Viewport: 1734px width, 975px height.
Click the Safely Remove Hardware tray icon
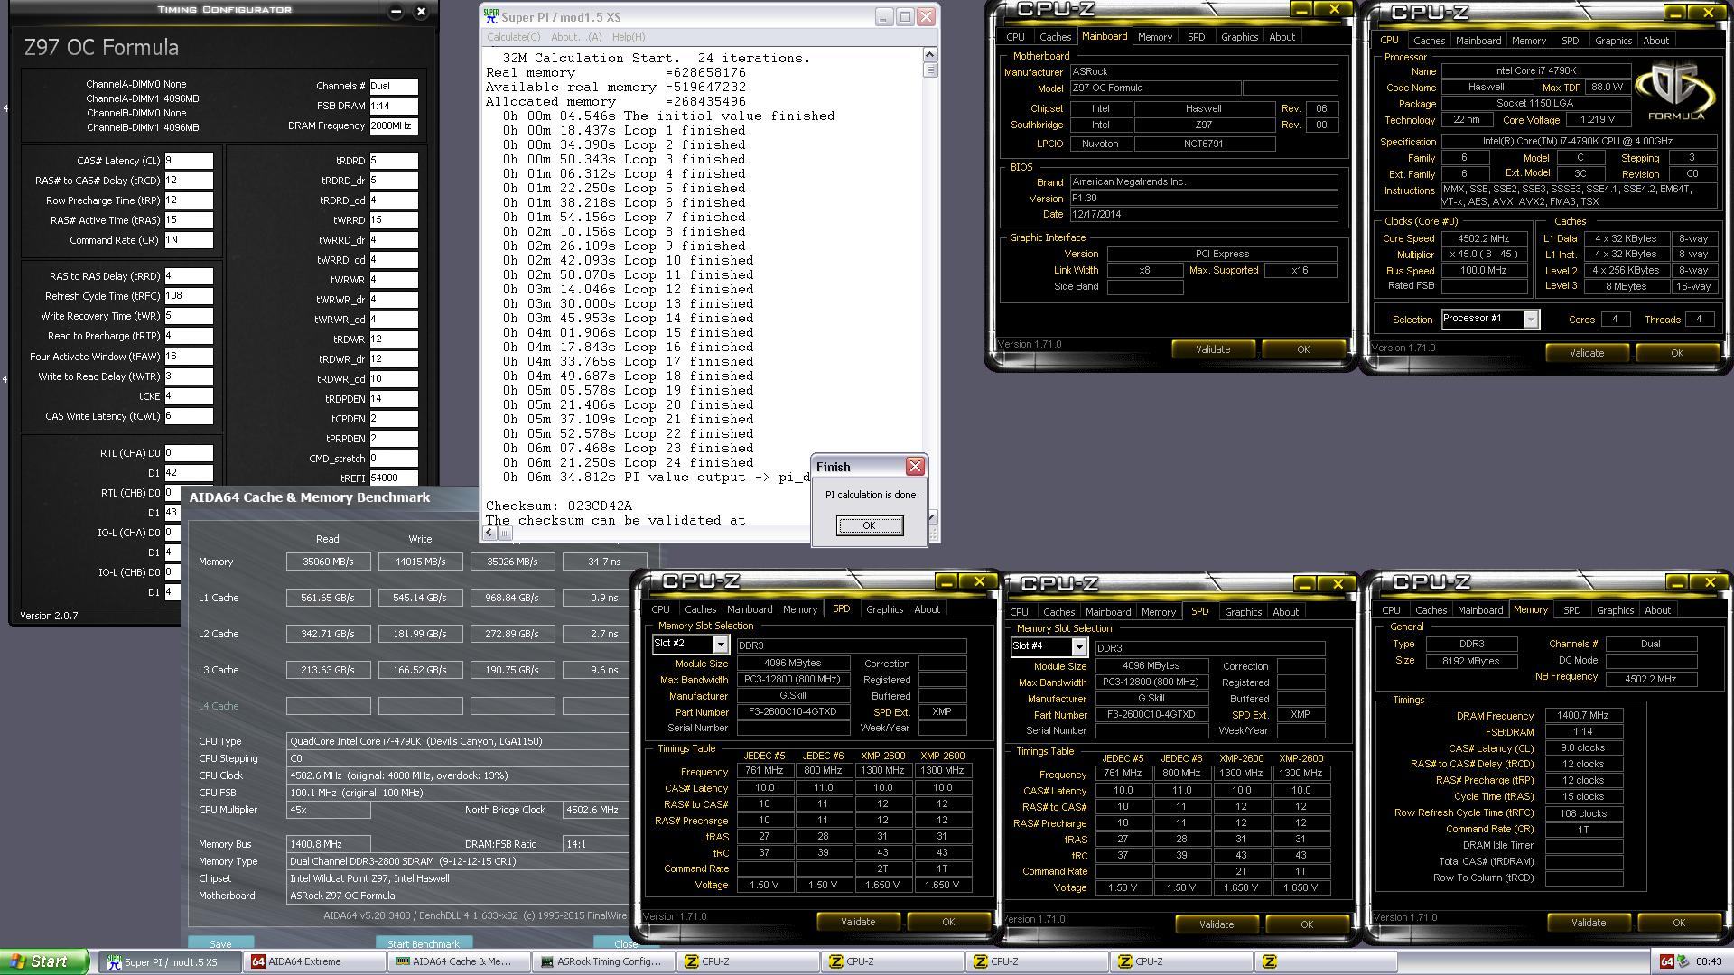click(1683, 961)
